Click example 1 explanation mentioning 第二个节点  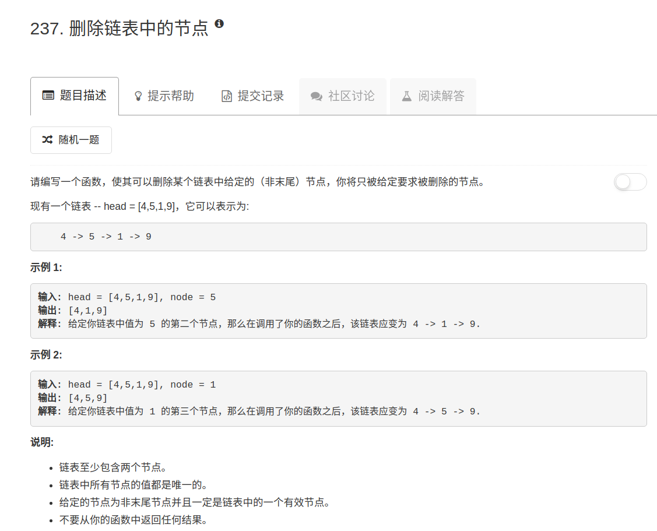(259, 324)
